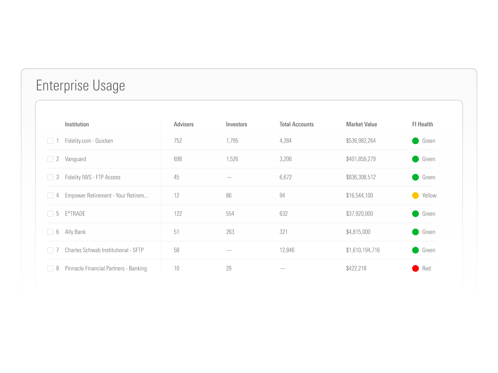Click the yellow FI Health status dot
Image resolution: width=498 pixels, height=373 pixels.
coord(415,196)
